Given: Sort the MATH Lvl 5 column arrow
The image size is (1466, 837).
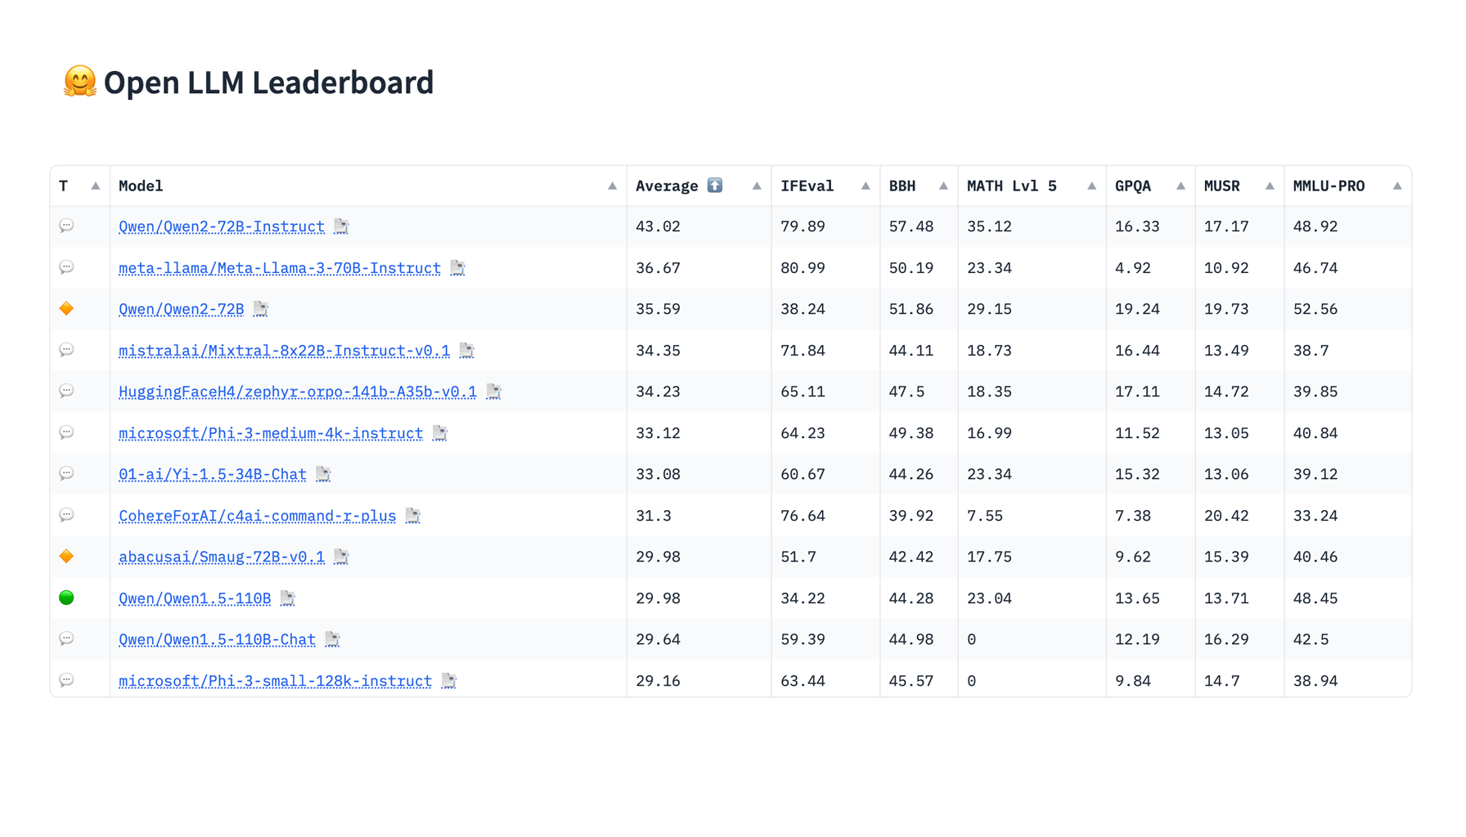Looking at the screenshot, I should [x=1091, y=186].
